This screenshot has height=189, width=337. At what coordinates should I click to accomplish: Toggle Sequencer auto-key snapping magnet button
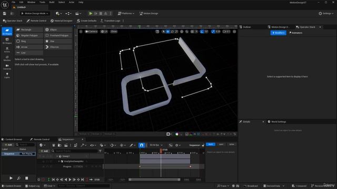pos(142,145)
